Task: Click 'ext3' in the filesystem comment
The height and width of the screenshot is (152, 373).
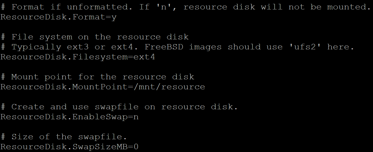Action: pyautogui.click(x=78, y=47)
